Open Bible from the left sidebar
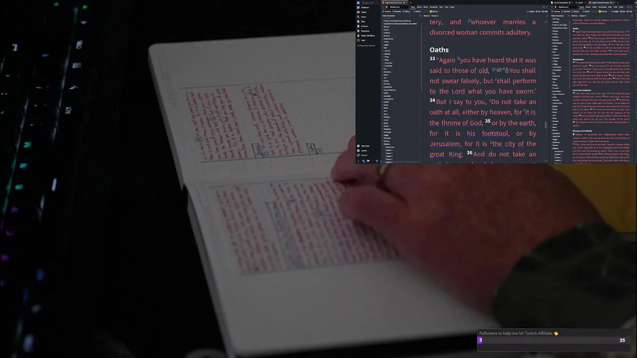637x358 pixels. click(x=362, y=21)
